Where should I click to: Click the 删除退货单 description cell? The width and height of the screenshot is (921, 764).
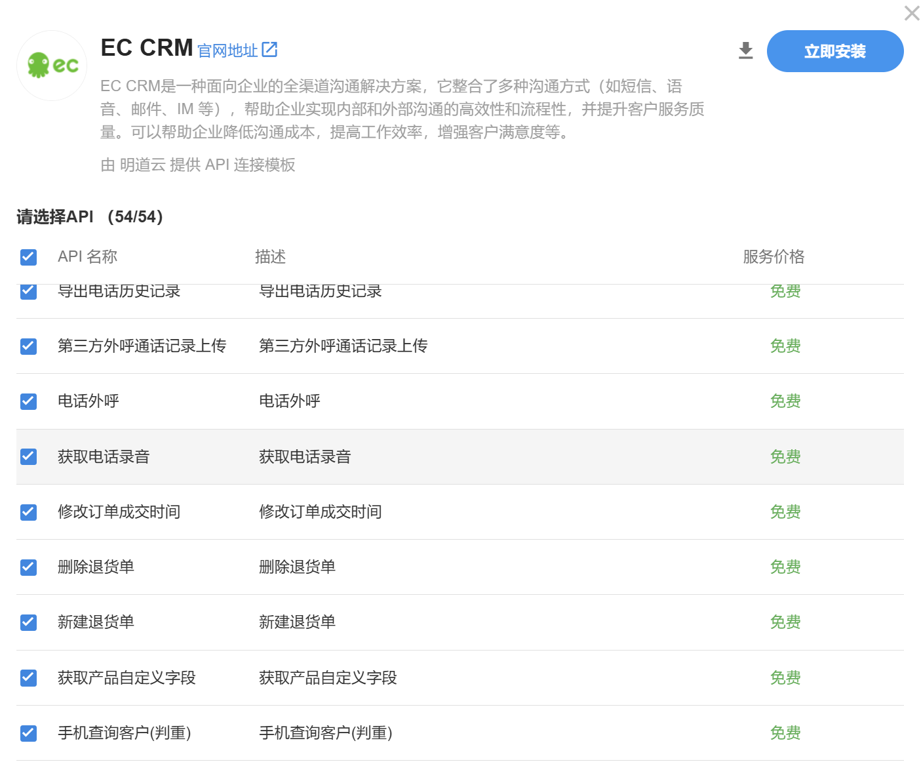click(297, 567)
